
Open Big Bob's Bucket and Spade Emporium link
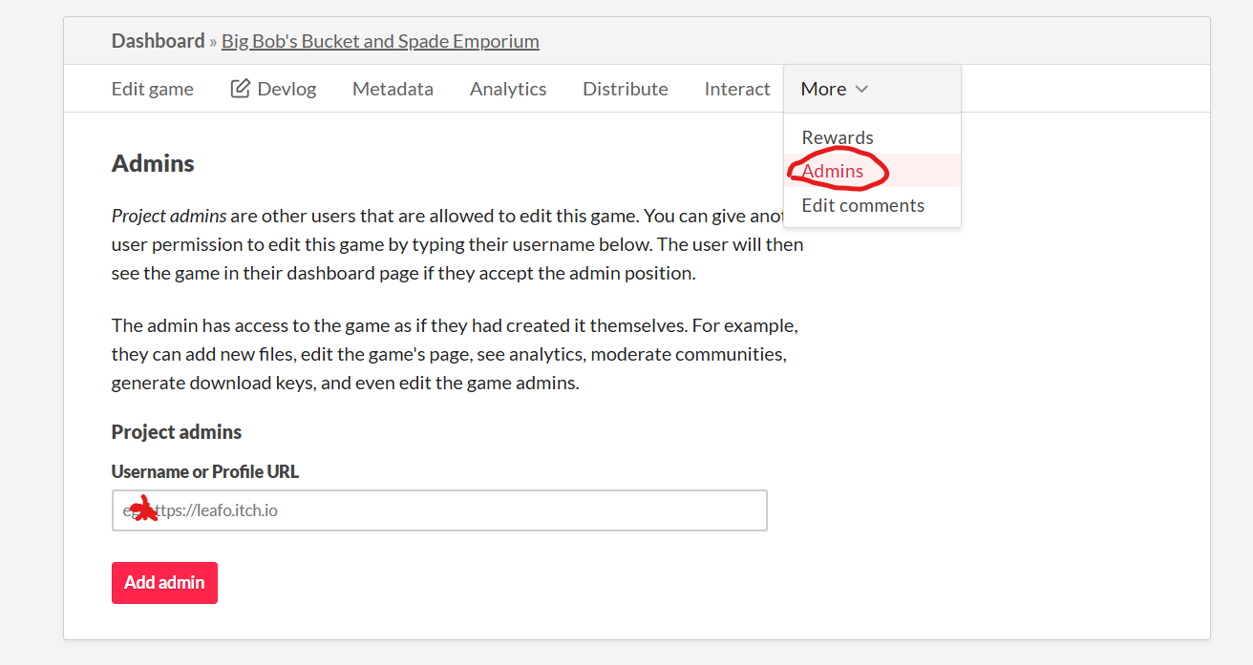[x=380, y=41]
